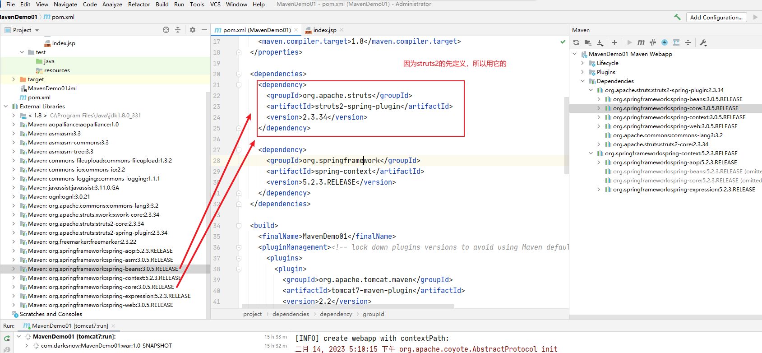The image size is (762, 353).
Task: Click pom.xml in the navigation bar
Action: click(59, 17)
